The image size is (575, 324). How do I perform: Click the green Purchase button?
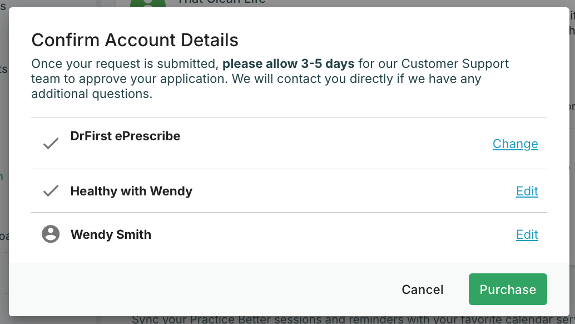pos(508,289)
